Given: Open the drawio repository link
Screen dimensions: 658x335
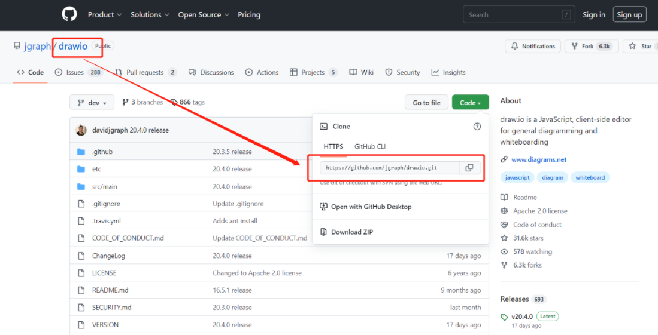Looking at the screenshot, I should point(73,46).
